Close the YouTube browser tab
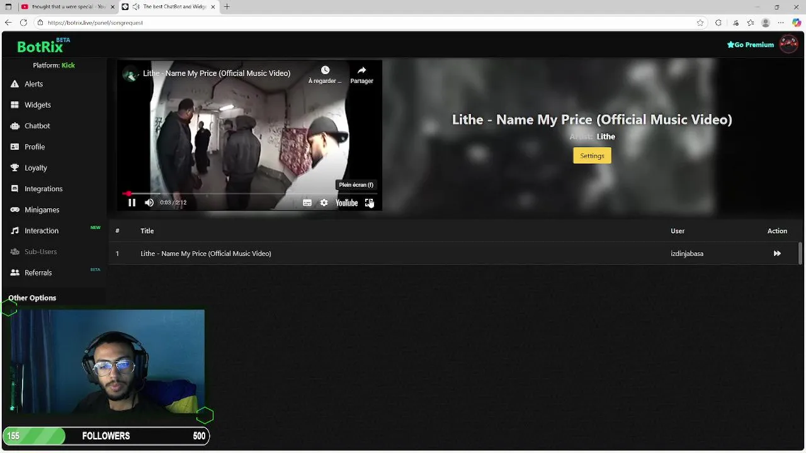806x453 pixels. tap(112, 7)
